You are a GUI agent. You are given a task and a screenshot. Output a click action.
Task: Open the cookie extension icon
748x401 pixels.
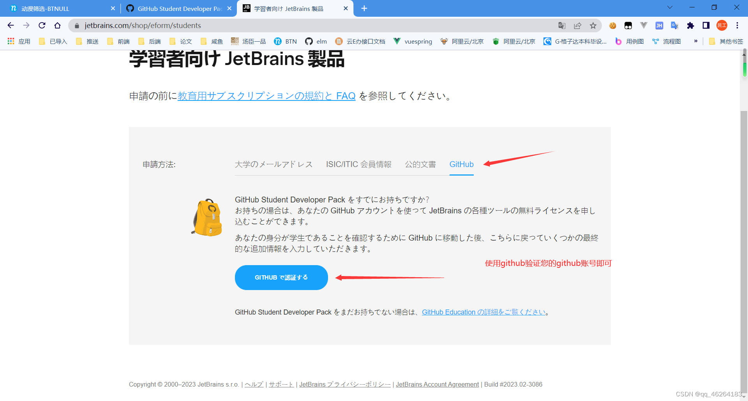612,25
